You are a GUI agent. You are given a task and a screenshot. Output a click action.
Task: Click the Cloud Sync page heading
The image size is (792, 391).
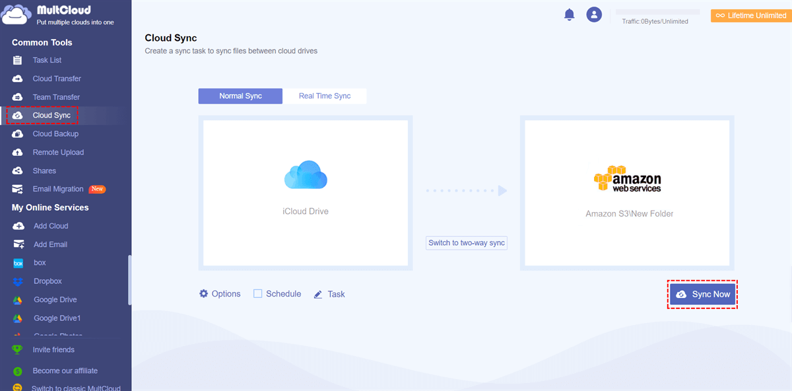171,38
